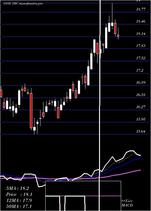The height and width of the screenshot is (211, 151).
Task: Click the 'NYSE TRC munafasutra.pro' chart title
Action: (x=23, y=4)
